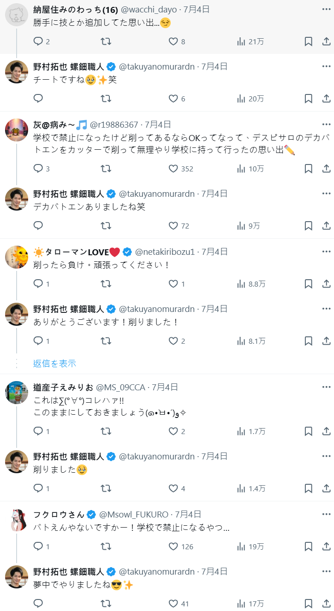Viewport: 334px width, 611px height.
Task: View analytics of デカバトエンありましたね笑 reply
Action: pyautogui.click(x=241, y=226)
